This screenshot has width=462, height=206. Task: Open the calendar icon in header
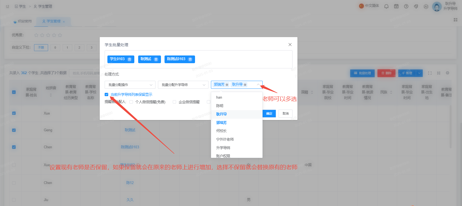[396, 6]
